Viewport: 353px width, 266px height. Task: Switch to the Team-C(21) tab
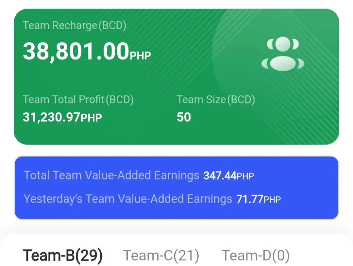tap(161, 256)
